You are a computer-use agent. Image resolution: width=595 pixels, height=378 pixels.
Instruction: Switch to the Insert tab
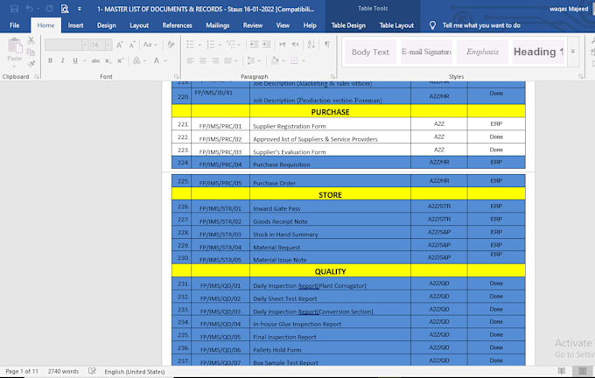pos(75,25)
